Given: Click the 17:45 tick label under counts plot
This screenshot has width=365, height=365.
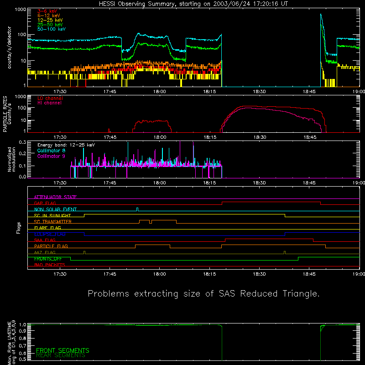Looking at the screenshot, I should point(109,92).
